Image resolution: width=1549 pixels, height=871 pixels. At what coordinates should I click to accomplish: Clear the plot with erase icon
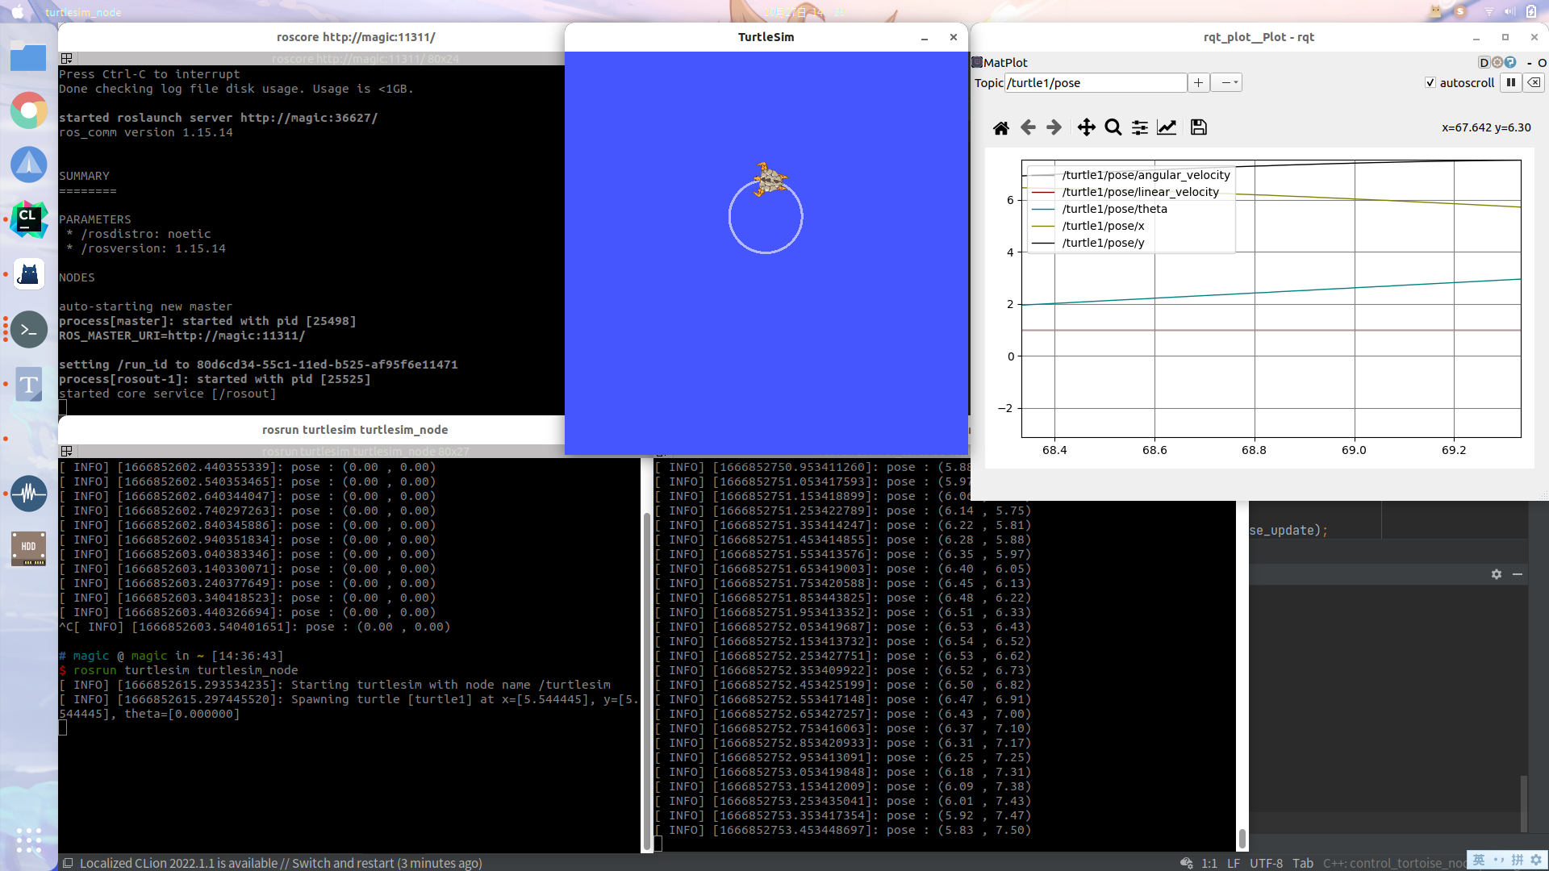[x=1534, y=82]
